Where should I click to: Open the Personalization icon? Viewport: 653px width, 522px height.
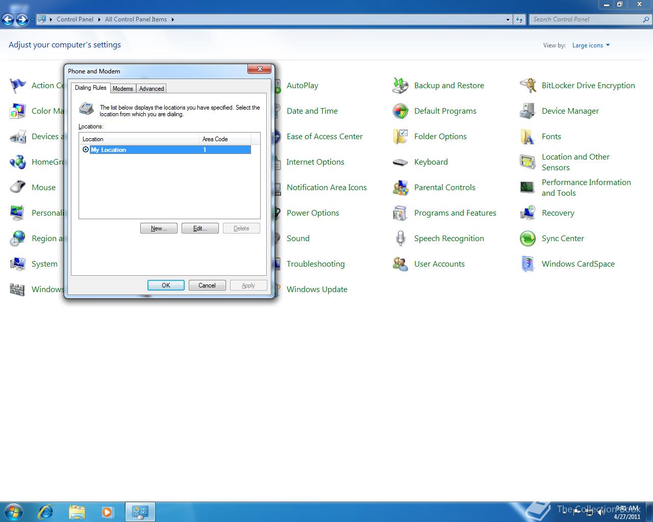pyautogui.click(x=18, y=213)
